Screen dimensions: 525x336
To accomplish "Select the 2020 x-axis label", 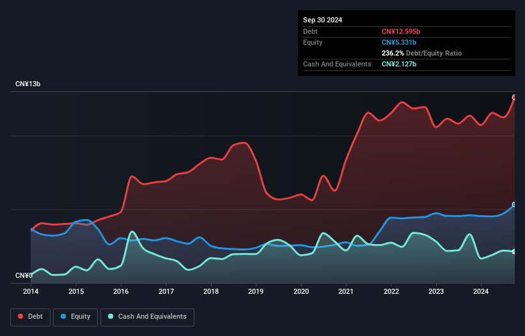I will click(x=301, y=291).
